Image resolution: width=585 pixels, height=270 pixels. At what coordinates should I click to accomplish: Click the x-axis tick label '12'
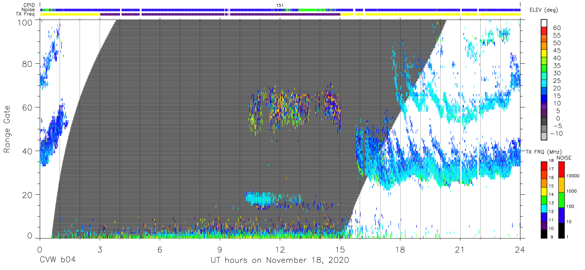tap(280, 249)
